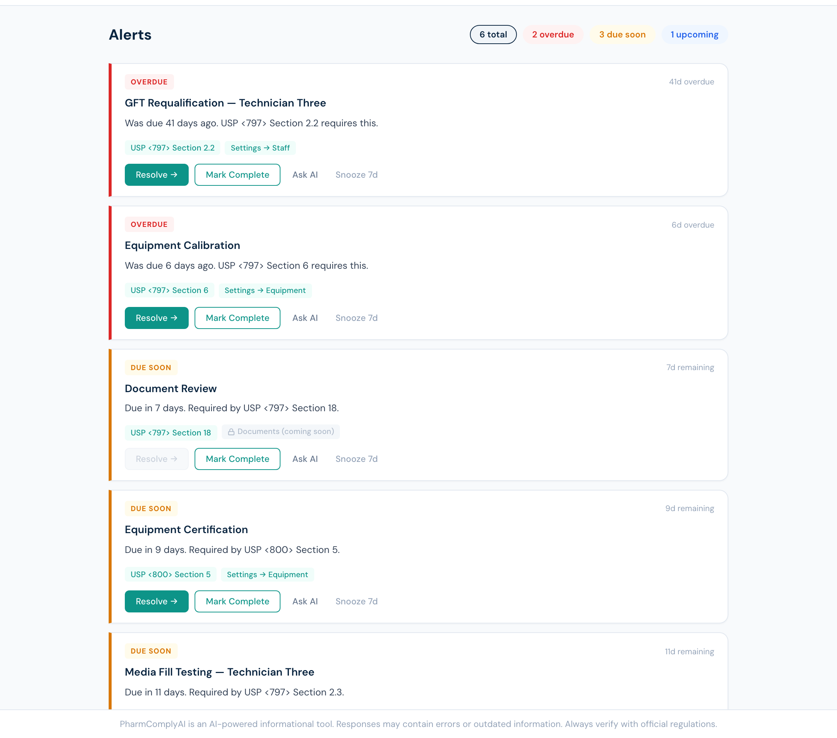Open the USP <797> Section 2.2 reference chip

173,148
